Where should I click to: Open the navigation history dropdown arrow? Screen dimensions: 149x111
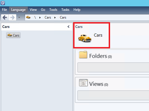tap(19, 17)
